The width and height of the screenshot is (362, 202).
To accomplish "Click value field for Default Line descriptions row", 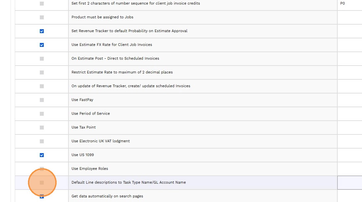I will pos(349,183).
